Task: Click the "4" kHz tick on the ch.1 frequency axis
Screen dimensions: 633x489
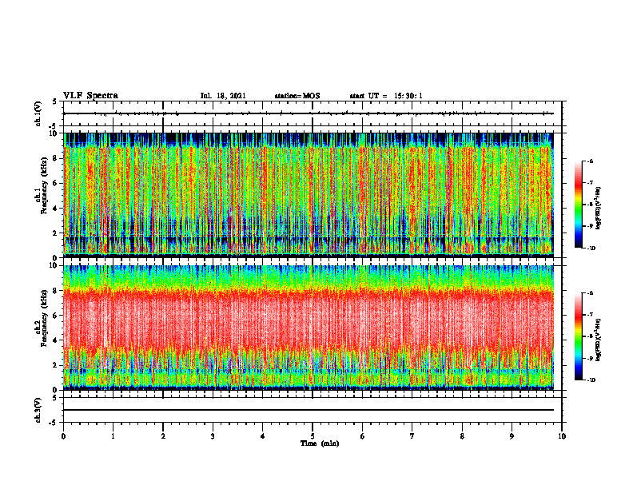Action: [x=56, y=209]
